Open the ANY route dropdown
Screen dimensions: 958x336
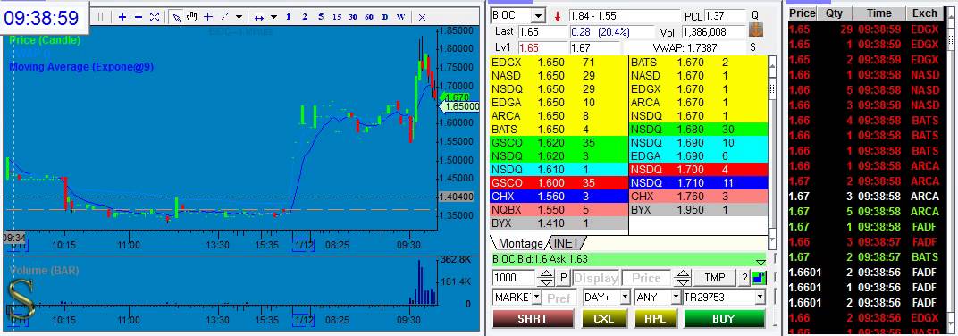tap(675, 297)
